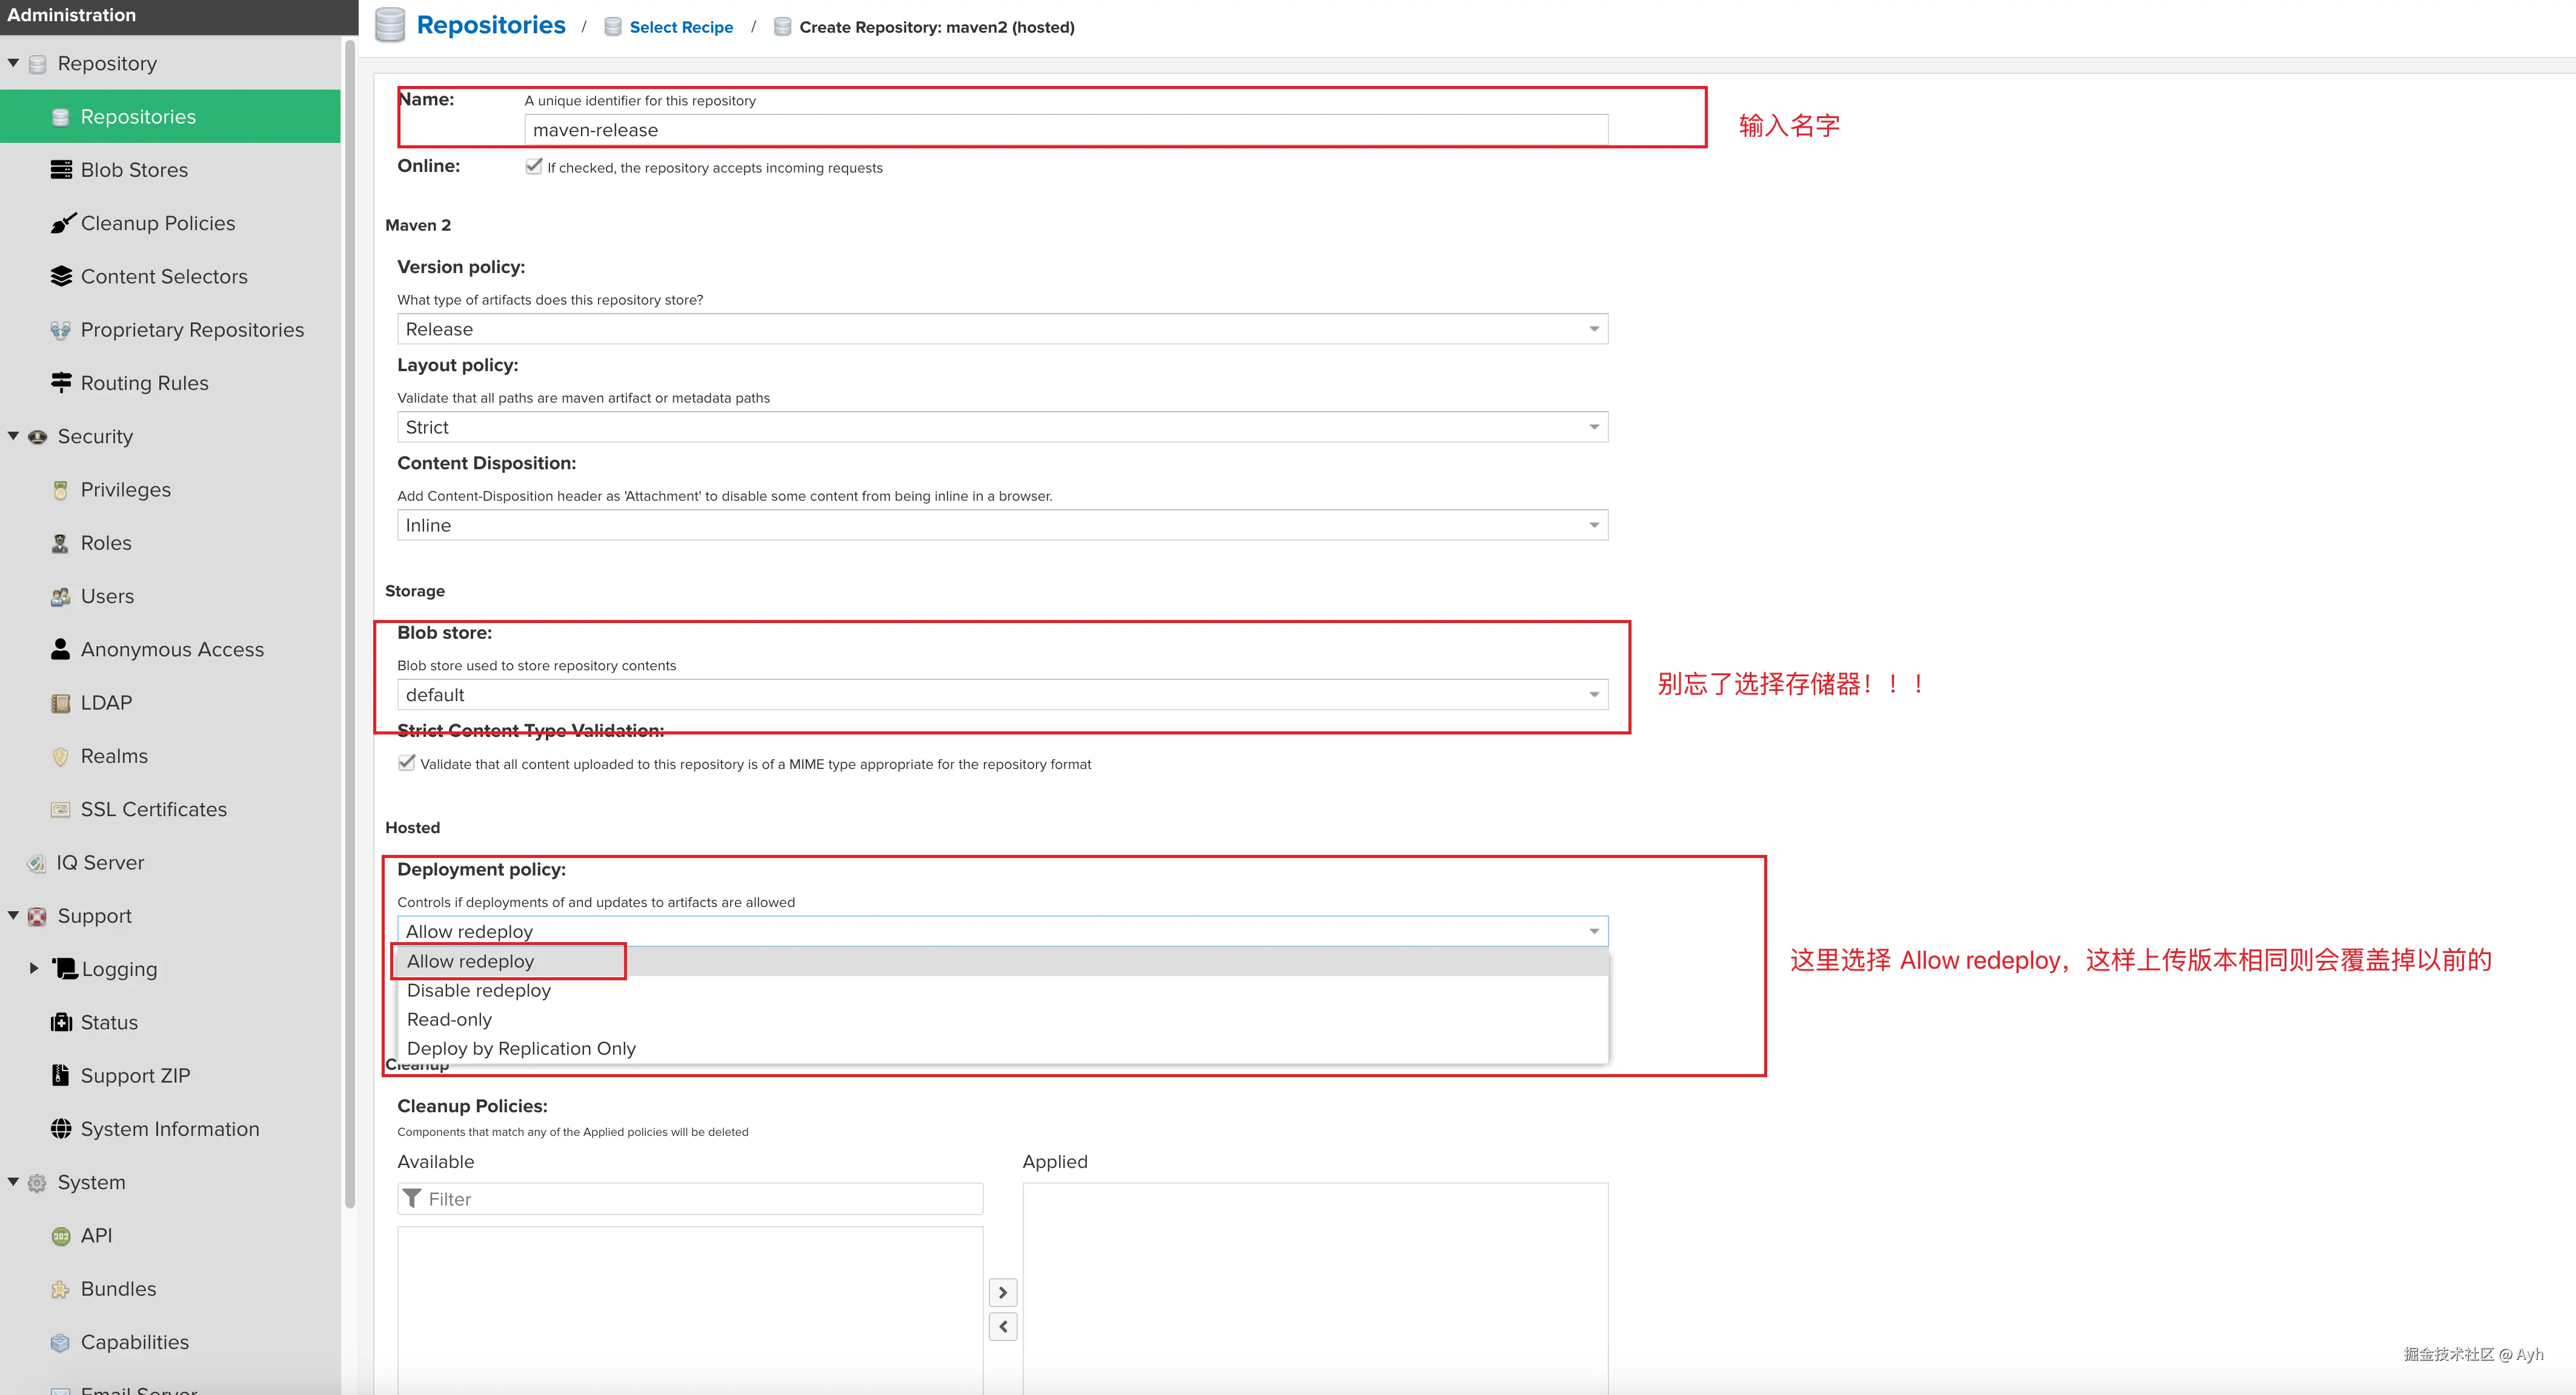
Task: Click the Anonymous Access person icon
Action: point(61,650)
